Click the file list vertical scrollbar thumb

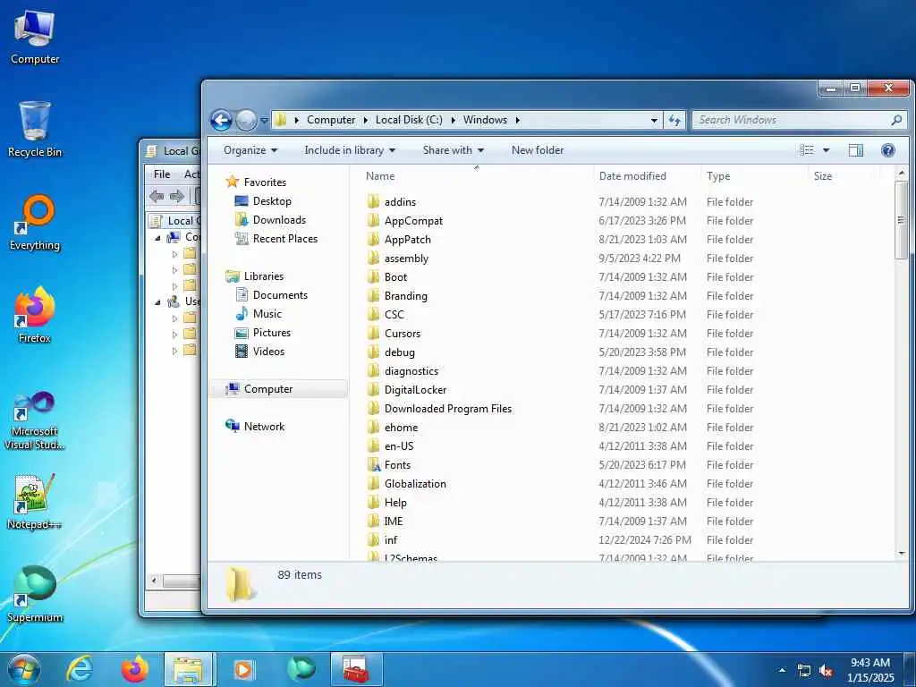point(901,220)
